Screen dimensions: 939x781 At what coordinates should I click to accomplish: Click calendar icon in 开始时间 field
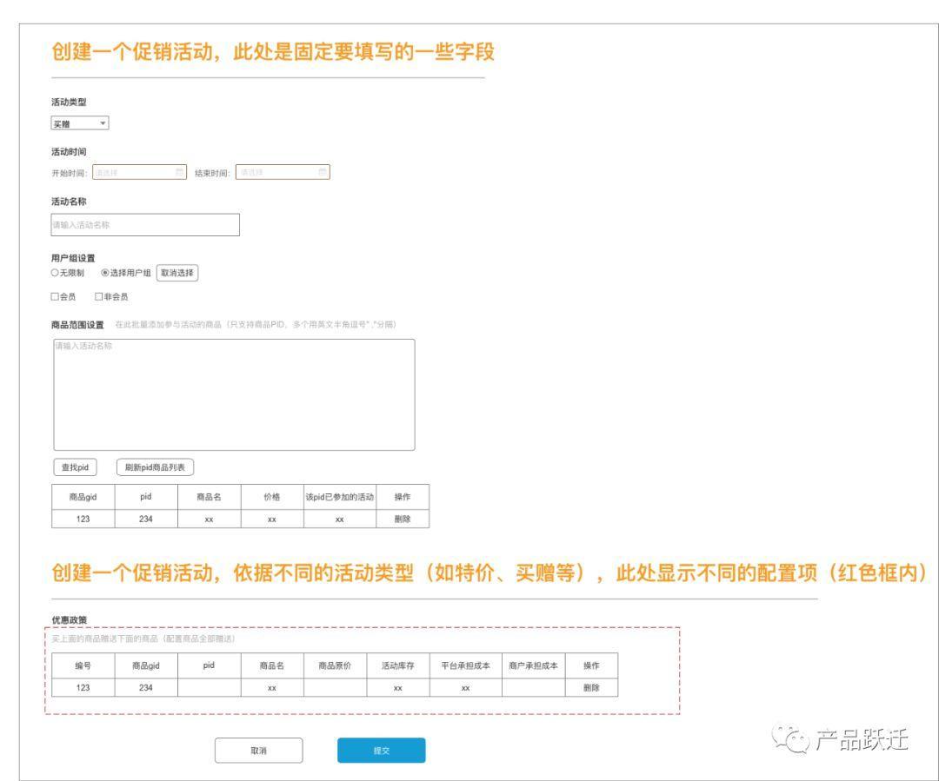(x=180, y=172)
